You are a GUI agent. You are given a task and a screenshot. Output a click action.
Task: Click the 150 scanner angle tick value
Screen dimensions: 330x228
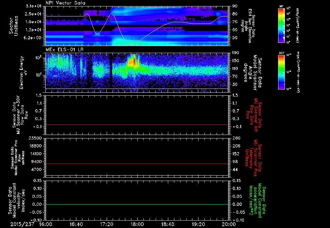point(236,61)
